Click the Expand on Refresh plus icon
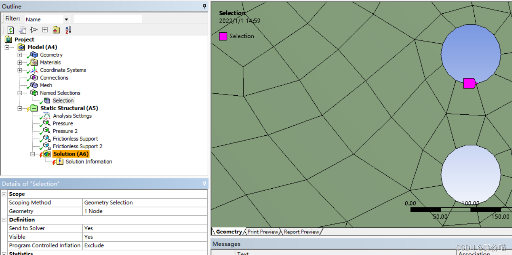This screenshot has height=255, width=512. click(45, 30)
